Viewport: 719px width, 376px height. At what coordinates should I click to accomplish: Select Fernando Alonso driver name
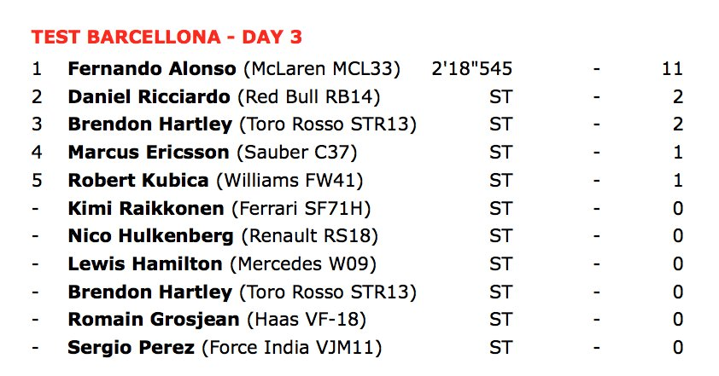(152, 69)
